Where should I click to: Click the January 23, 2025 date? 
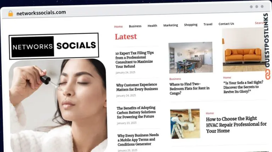click(x=127, y=123)
